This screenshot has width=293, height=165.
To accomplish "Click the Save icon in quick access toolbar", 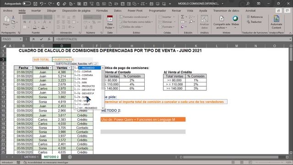I will 35,4.
